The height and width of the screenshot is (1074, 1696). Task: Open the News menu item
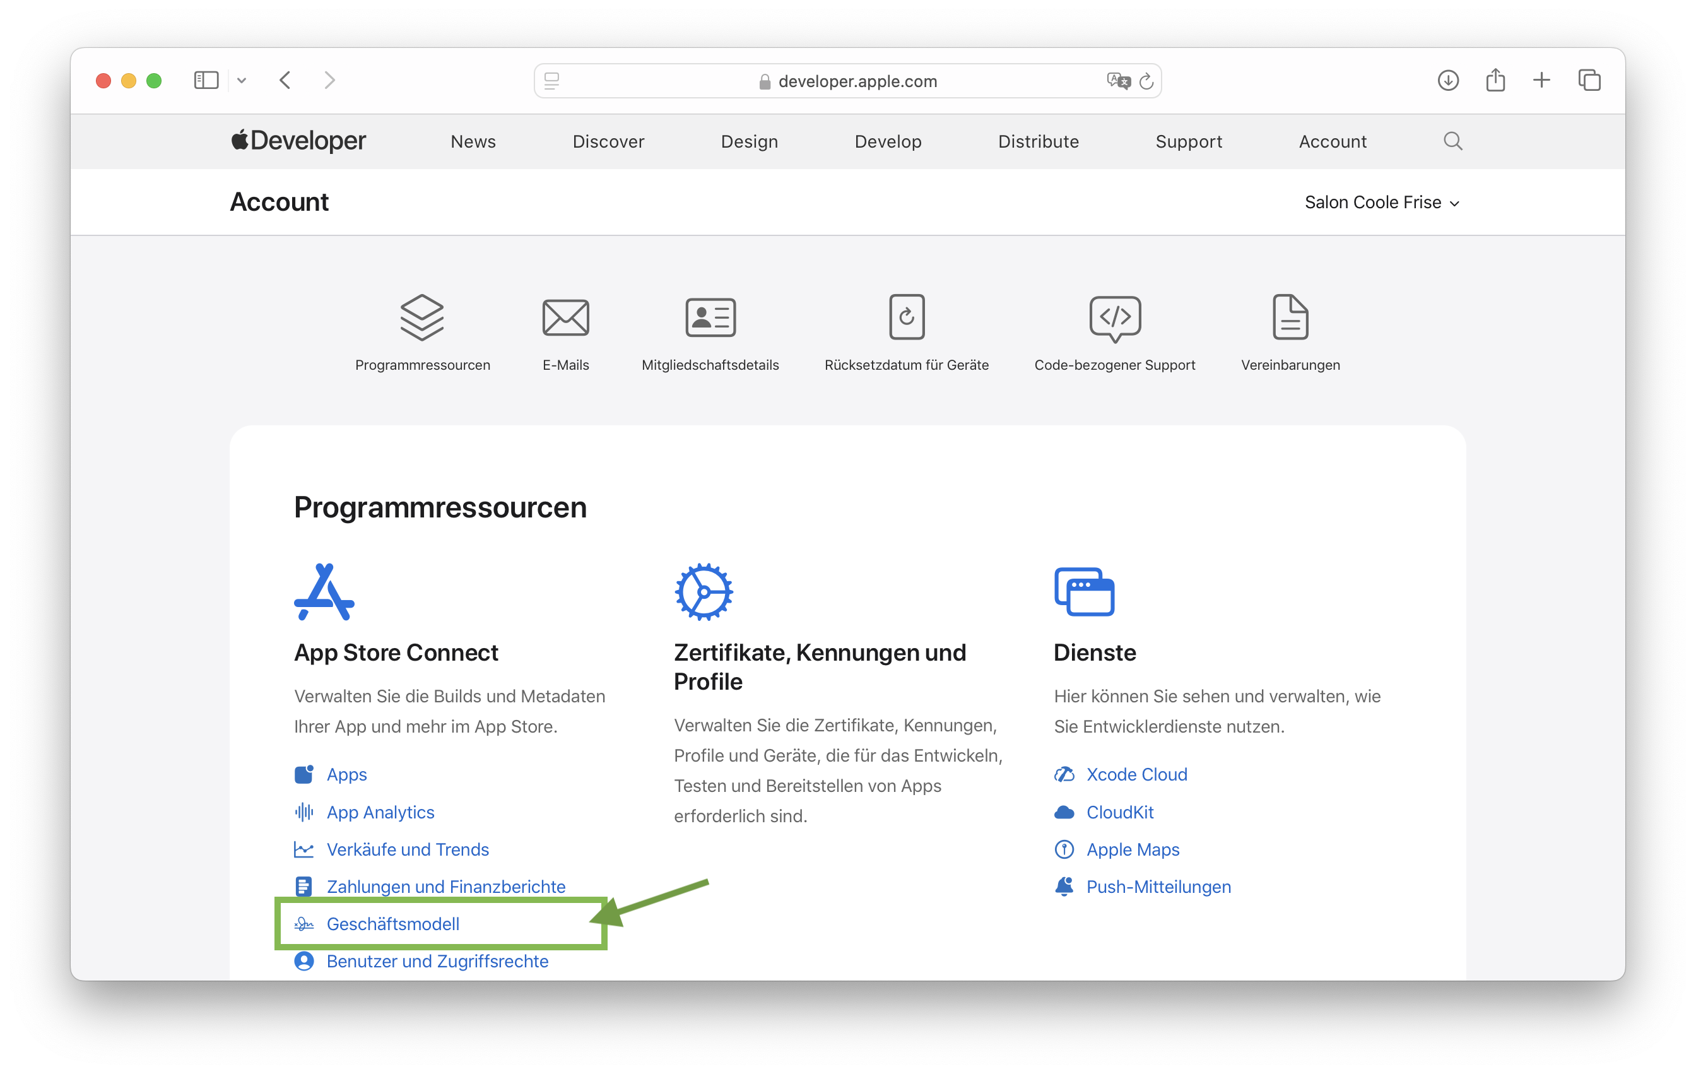click(473, 141)
